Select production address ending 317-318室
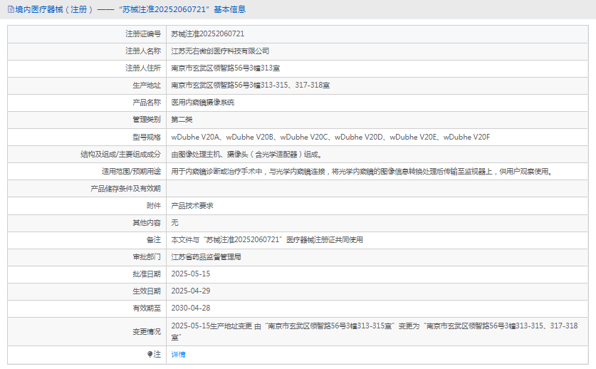This screenshot has width=596, height=369. (250, 85)
